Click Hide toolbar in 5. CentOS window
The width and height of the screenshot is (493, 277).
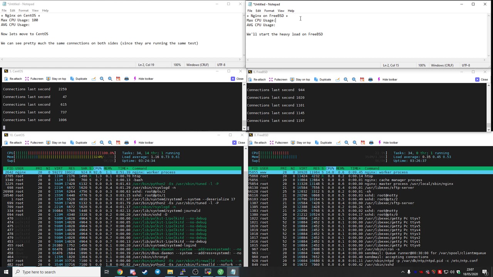point(143,79)
